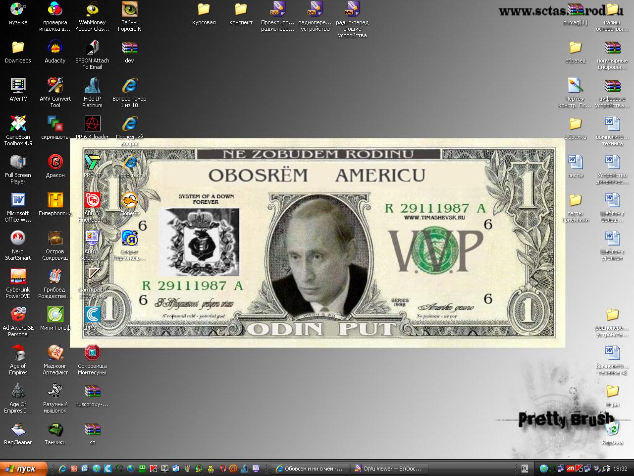Open PROMT translator icon
Viewport: 634px width, 476px height.
pyautogui.click(x=92, y=167)
